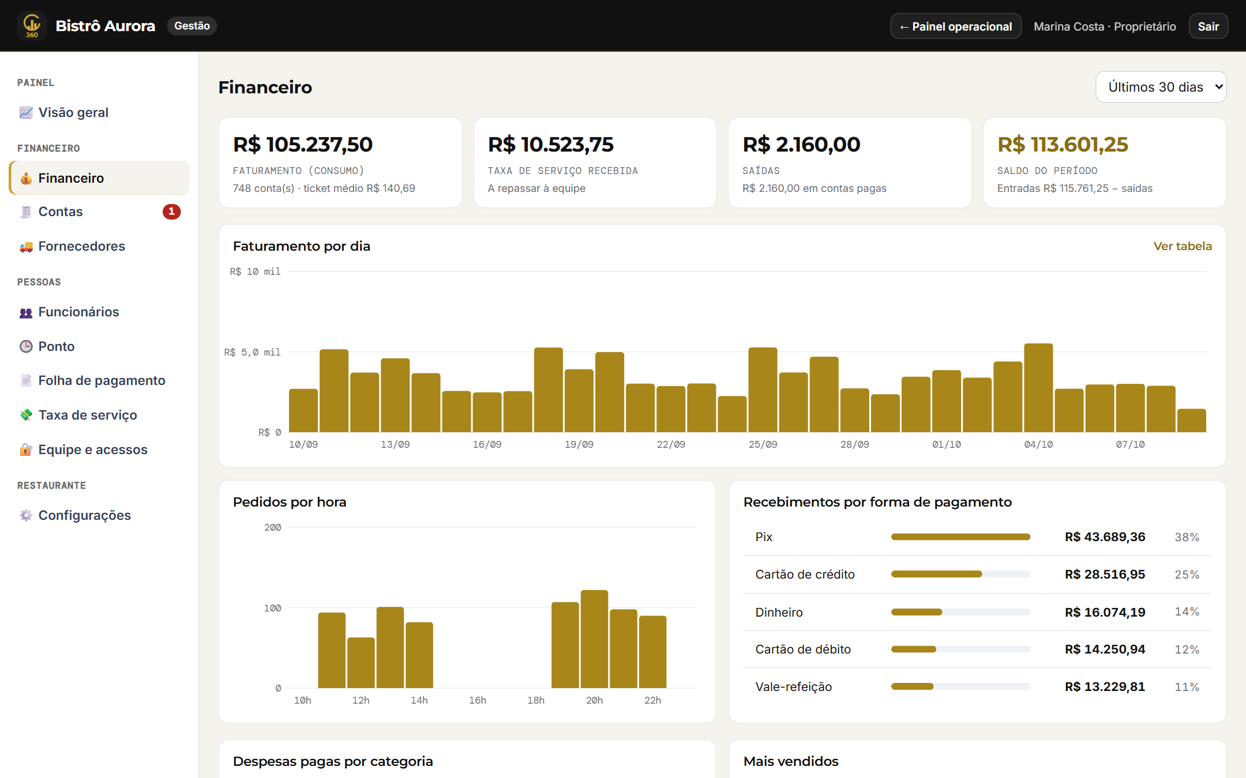The height and width of the screenshot is (778, 1246).
Task: Click the Visão geral chart icon
Action: coord(26,112)
